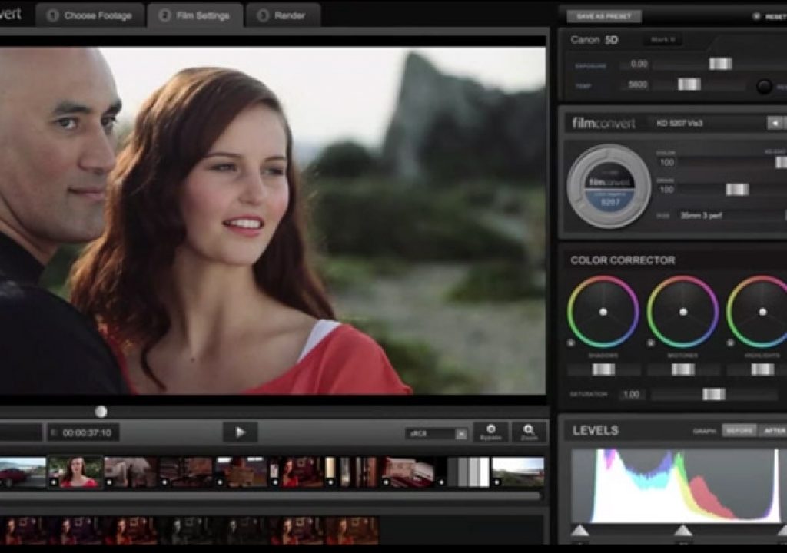This screenshot has width=787, height=553.
Task: Click the previous film stock arrow
Action: 775,123
